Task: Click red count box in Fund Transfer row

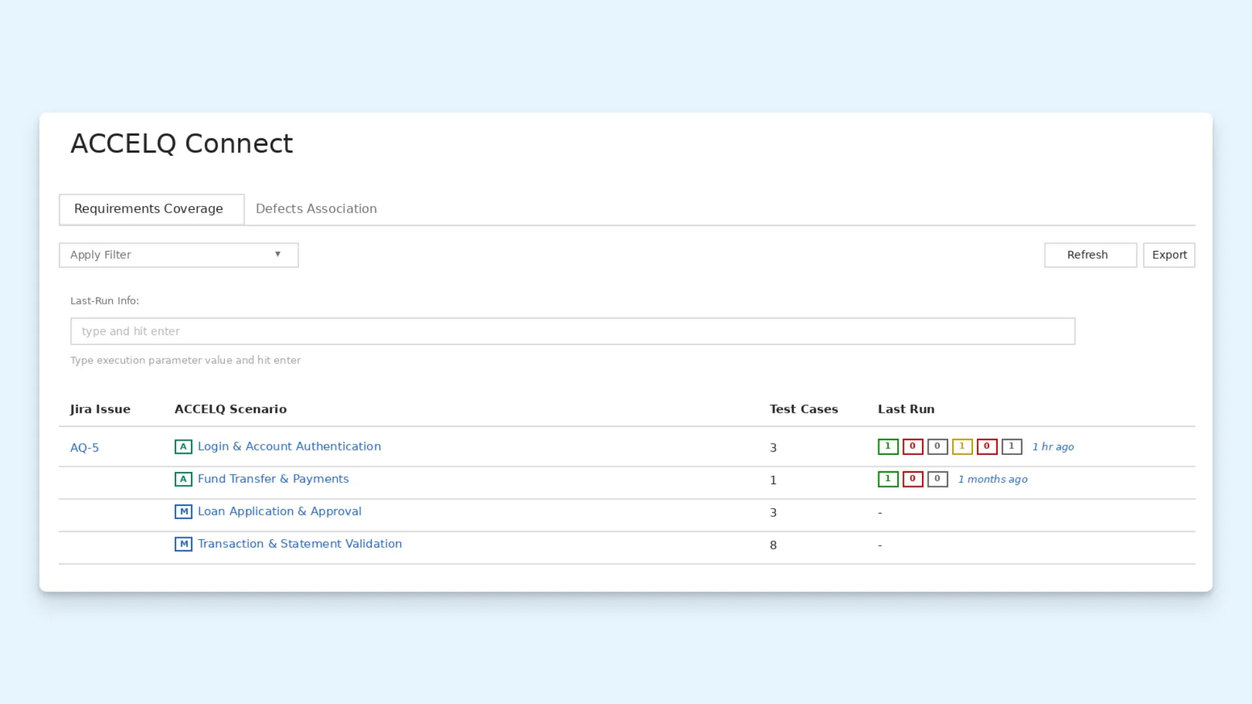Action: point(913,479)
